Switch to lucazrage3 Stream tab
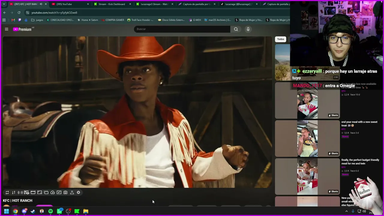Image resolution: width=384 pixels, height=216 pixels. point(154,4)
